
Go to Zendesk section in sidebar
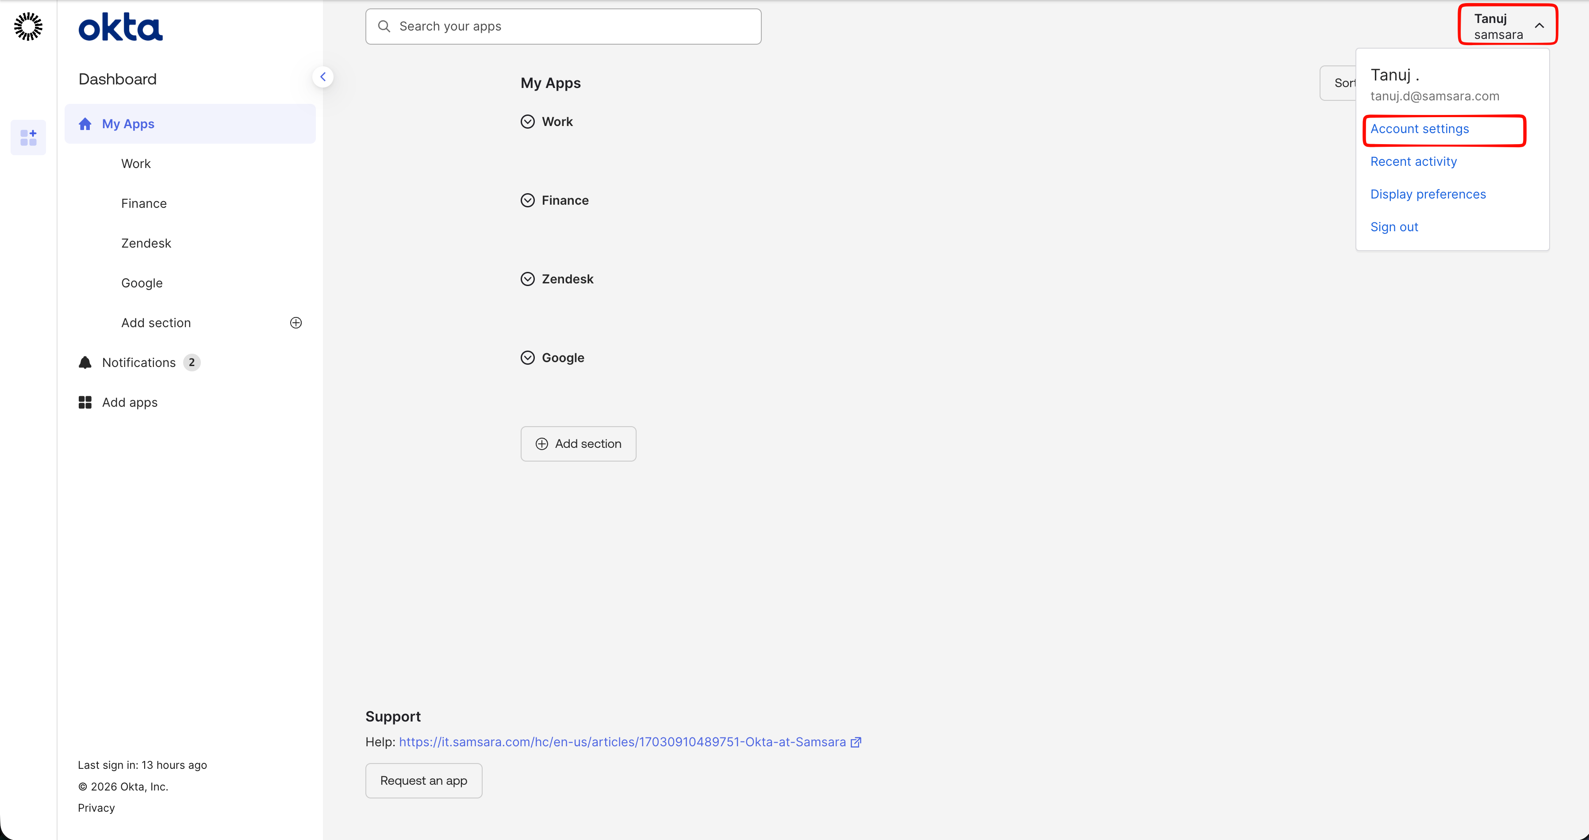(x=146, y=244)
